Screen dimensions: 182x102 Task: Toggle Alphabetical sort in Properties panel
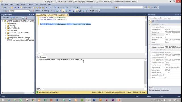(153, 22)
